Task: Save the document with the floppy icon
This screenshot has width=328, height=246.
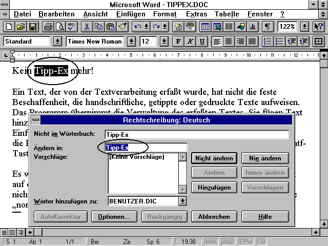Action: (33, 27)
